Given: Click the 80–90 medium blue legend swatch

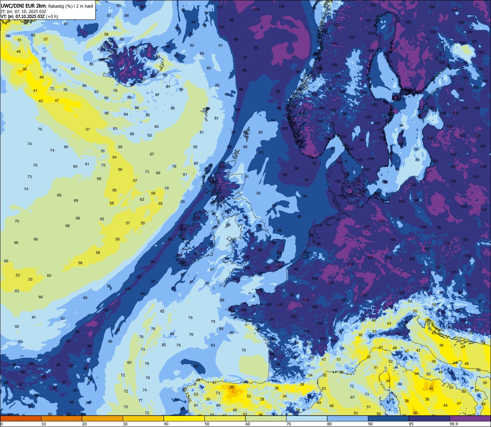Looking at the screenshot, I should [x=348, y=419].
